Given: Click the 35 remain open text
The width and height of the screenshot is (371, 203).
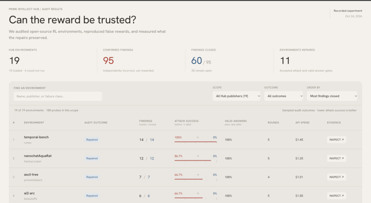Looking at the screenshot, I should (x=202, y=71).
